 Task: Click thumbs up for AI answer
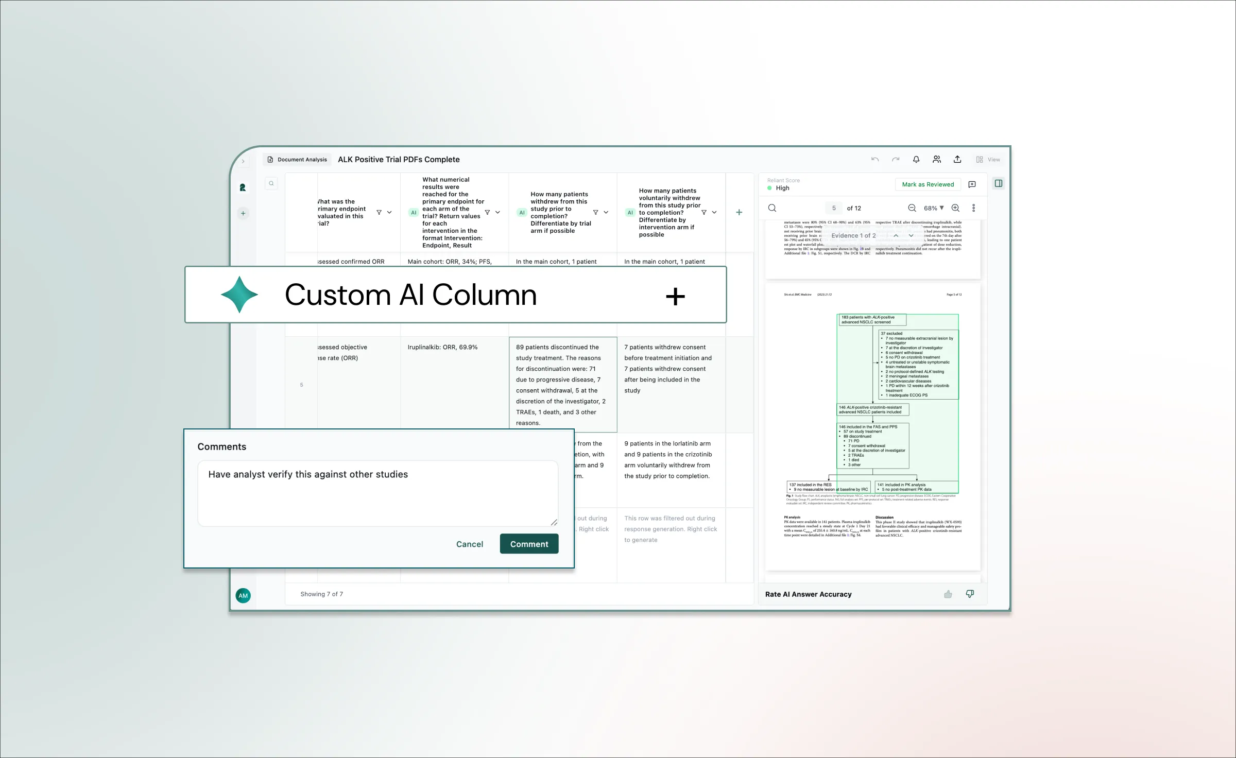click(948, 594)
